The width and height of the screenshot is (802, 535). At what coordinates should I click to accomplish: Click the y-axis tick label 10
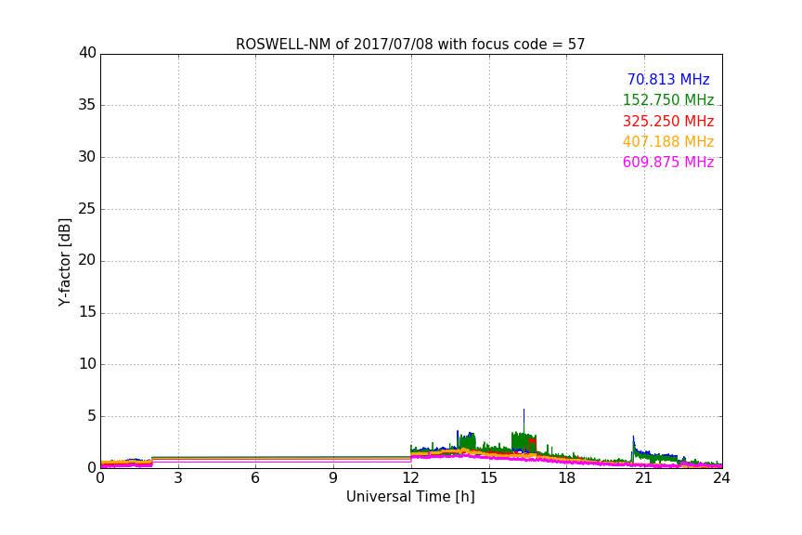[x=87, y=364]
